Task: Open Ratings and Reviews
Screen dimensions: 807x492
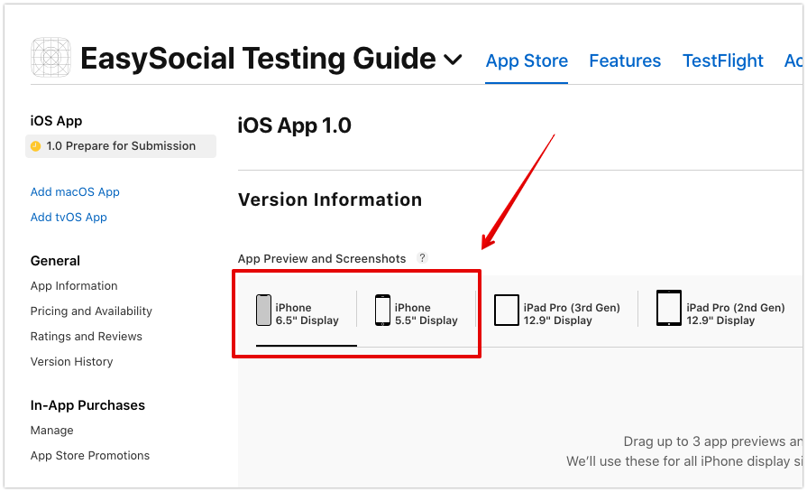Action: [x=86, y=336]
